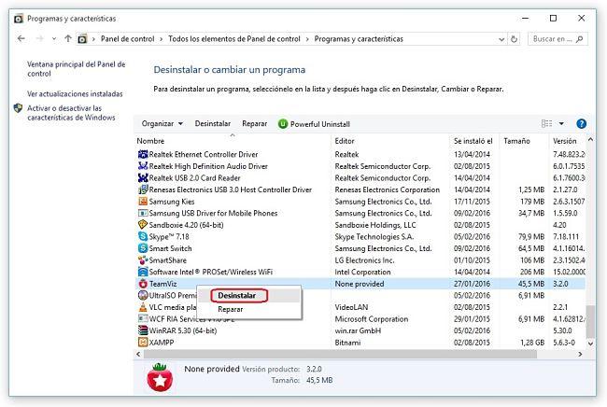Sort by Versión column header
The image size is (607, 407).
click(x=568, y=141)
